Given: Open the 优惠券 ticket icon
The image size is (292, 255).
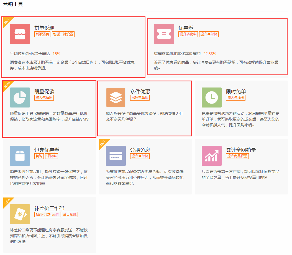Looking at the screenshot, I should 164,34.
